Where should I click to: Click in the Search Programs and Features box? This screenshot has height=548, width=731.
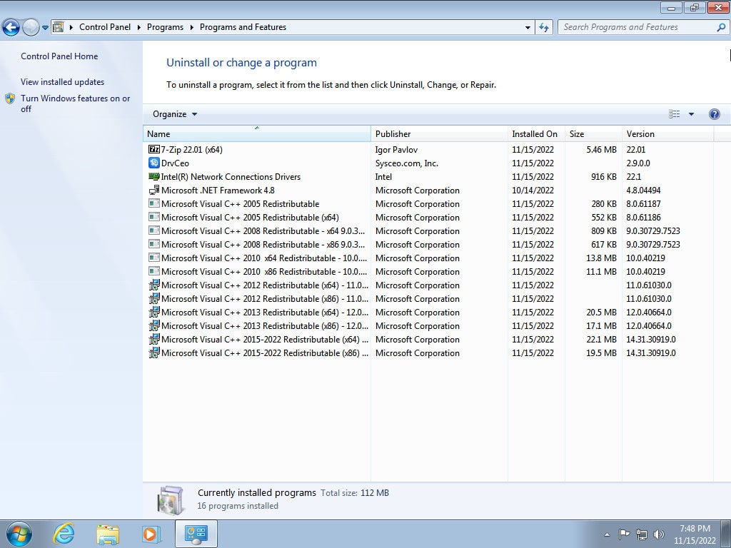click(x=636, y=27)
